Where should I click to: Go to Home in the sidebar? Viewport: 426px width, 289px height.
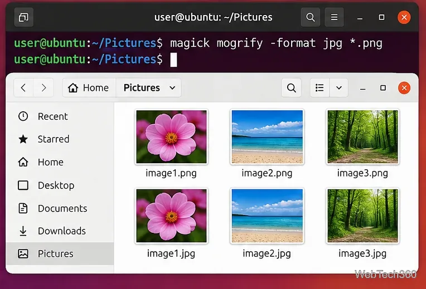60,162
